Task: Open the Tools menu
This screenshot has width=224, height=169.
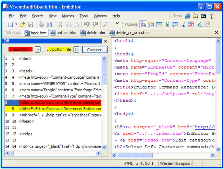Action: click(x=84, y=16)
